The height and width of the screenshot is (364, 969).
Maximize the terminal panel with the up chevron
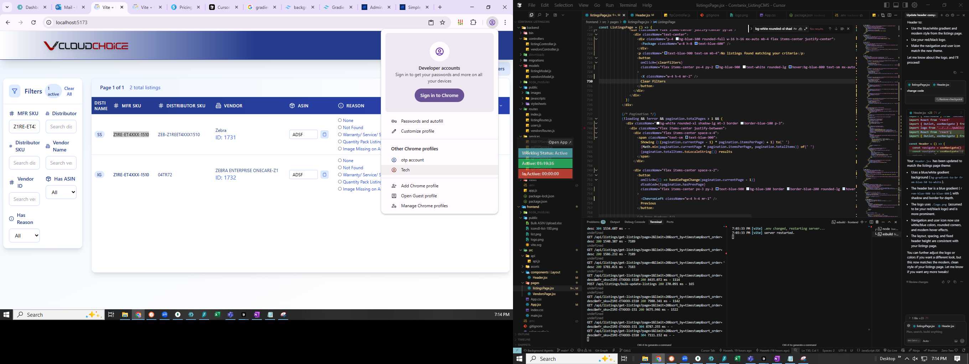coord(889,222)
